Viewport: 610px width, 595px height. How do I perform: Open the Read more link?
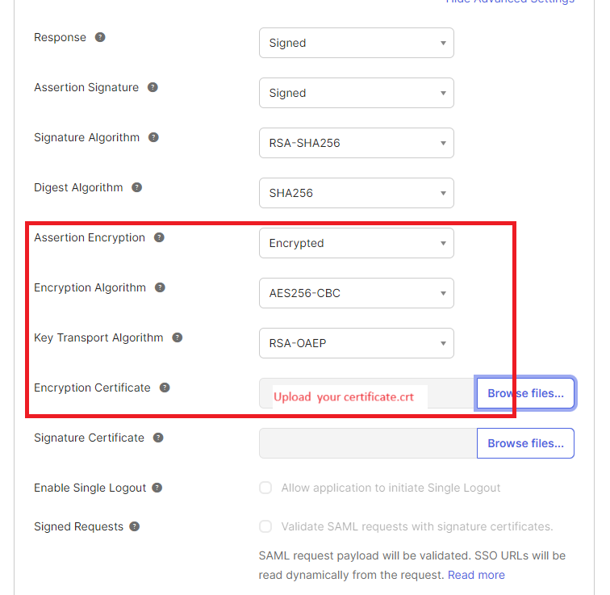pos(476,575)
